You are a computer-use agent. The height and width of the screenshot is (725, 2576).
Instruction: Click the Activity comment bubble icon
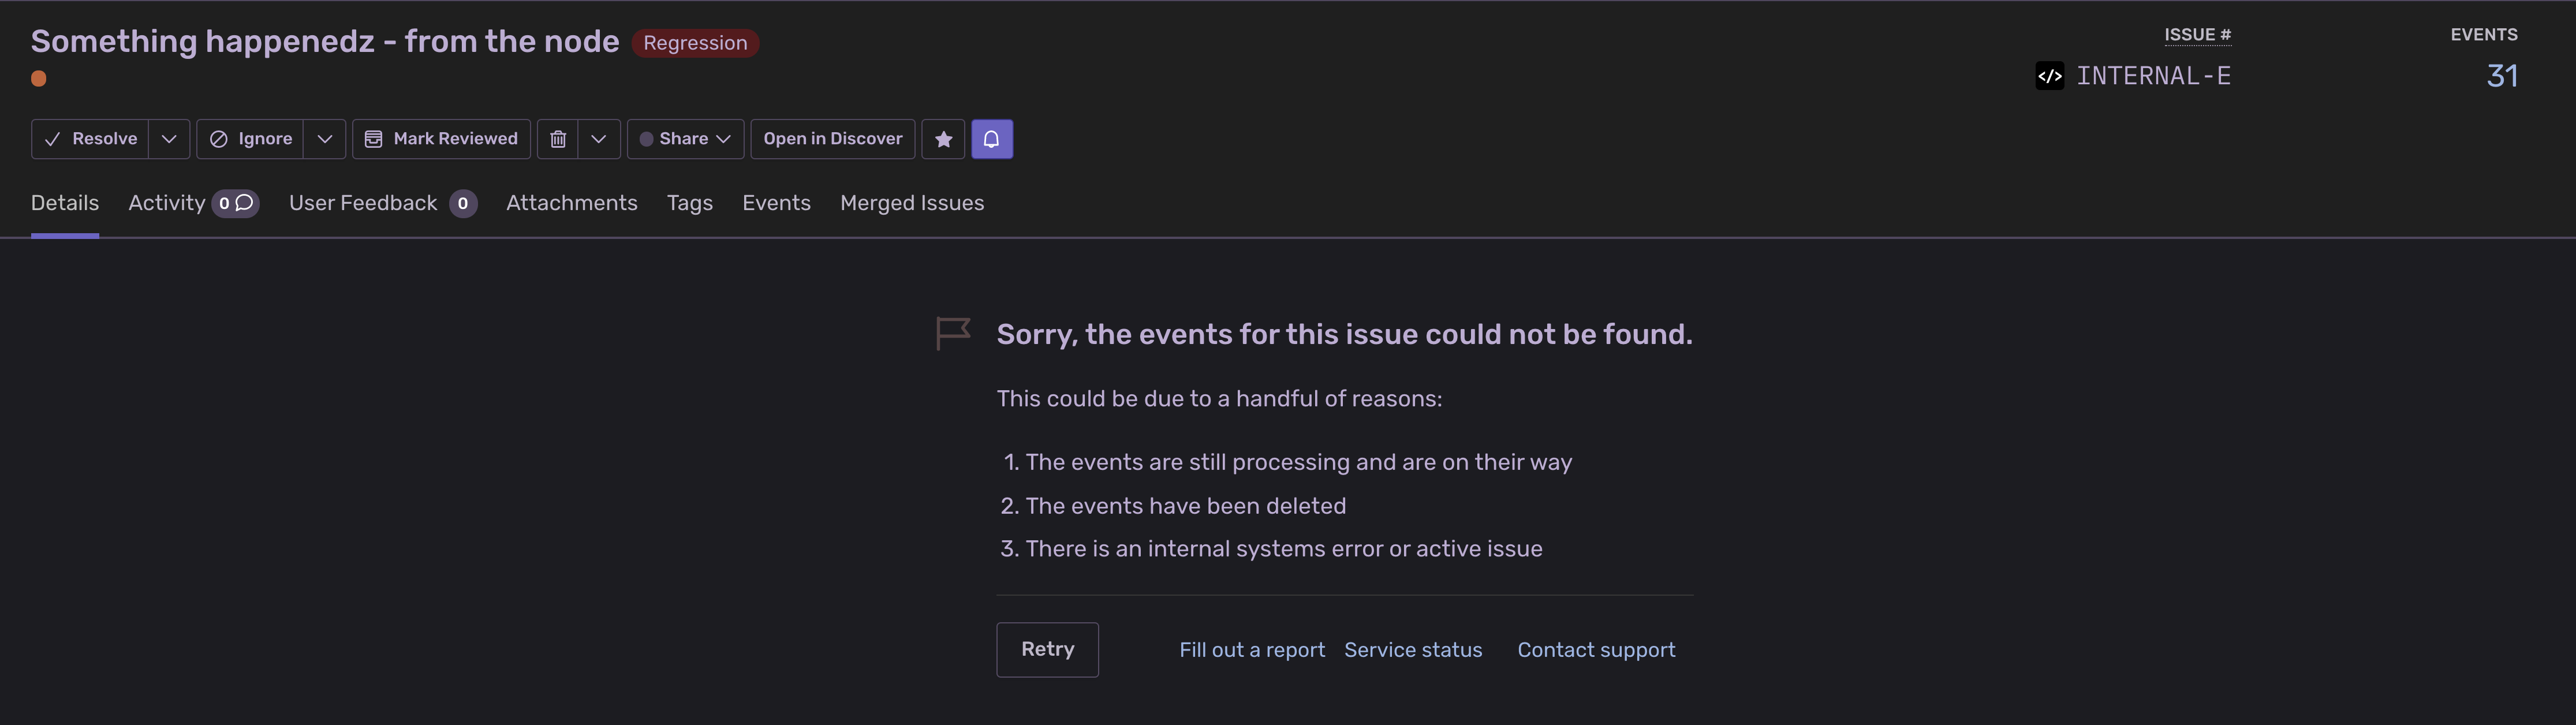point(244,203)
